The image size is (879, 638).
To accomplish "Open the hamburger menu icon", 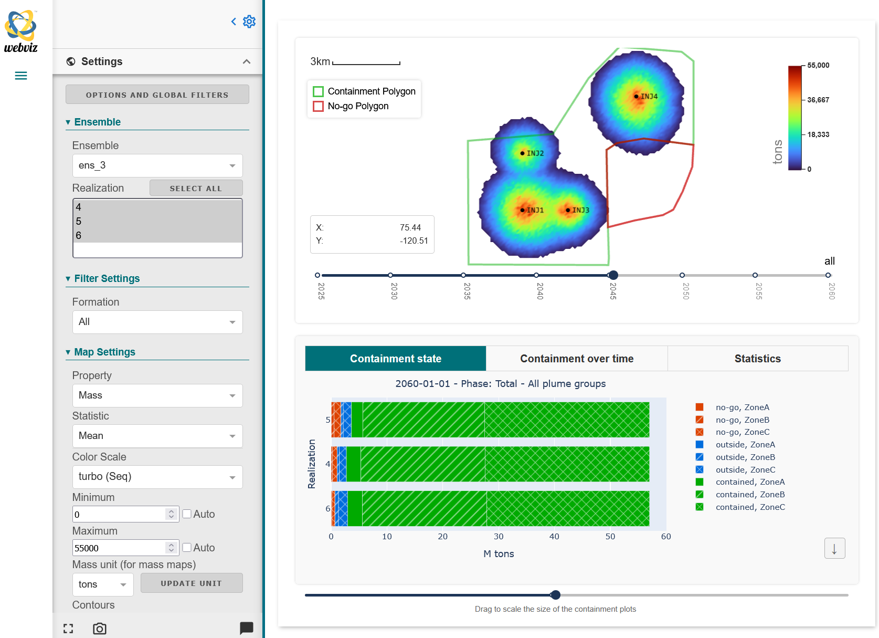I will click(21, 76).
